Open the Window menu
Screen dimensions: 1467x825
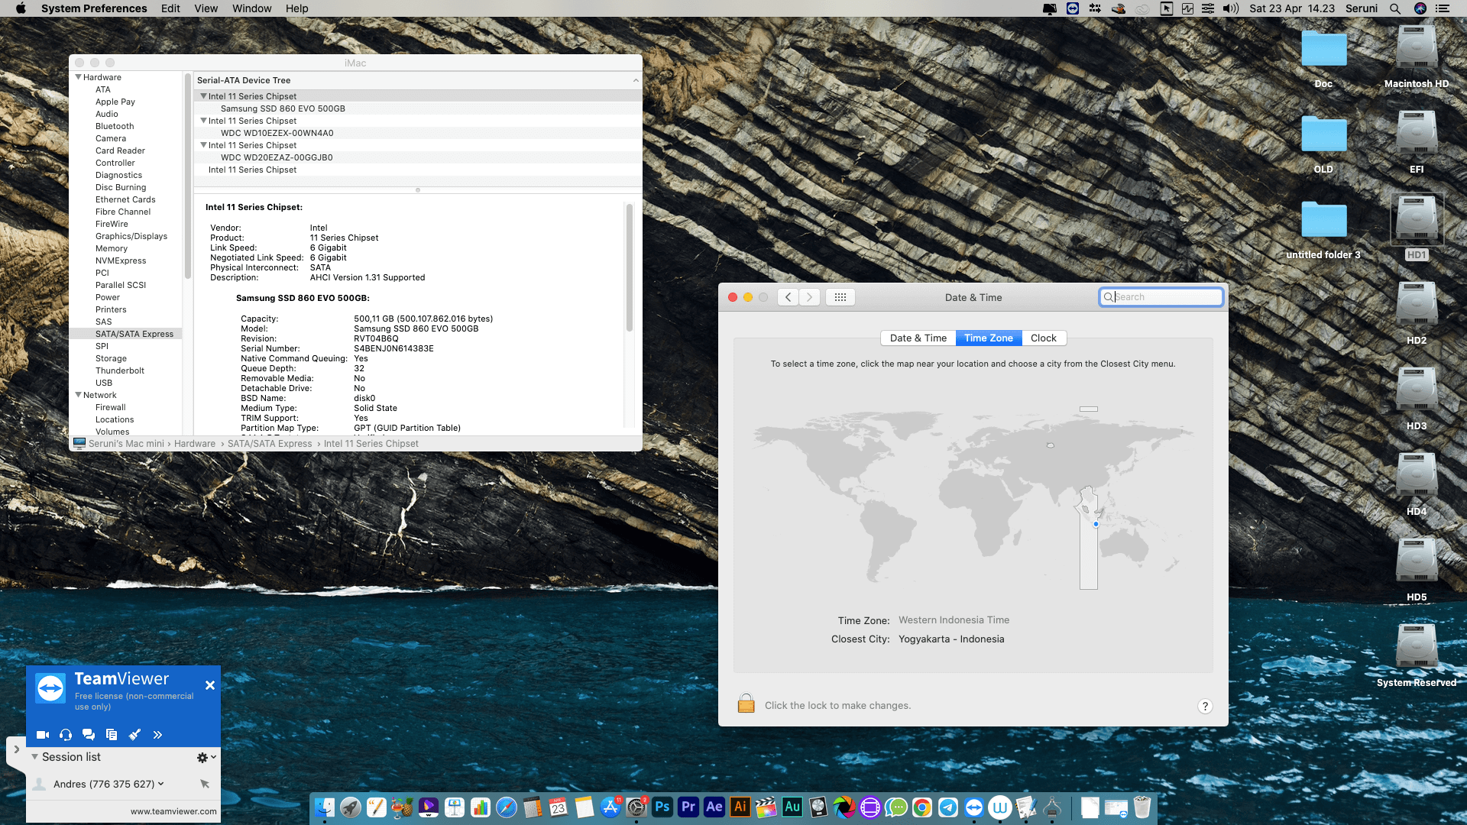click(251, 8)
